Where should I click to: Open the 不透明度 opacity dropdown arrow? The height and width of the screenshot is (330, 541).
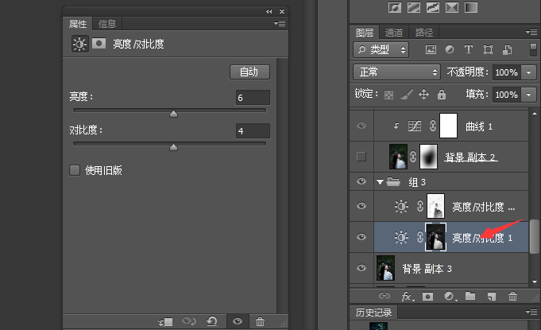(x=529, y=72)
